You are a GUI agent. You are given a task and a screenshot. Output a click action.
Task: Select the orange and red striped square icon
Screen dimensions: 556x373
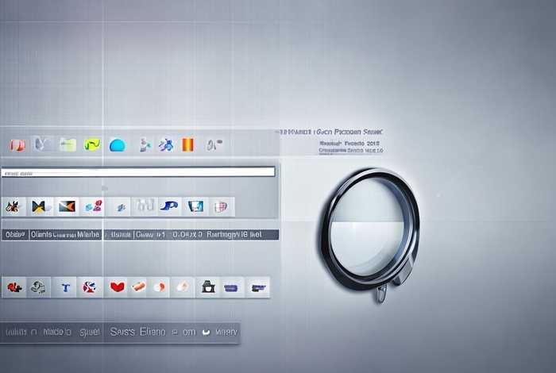[x=188, y=144]
